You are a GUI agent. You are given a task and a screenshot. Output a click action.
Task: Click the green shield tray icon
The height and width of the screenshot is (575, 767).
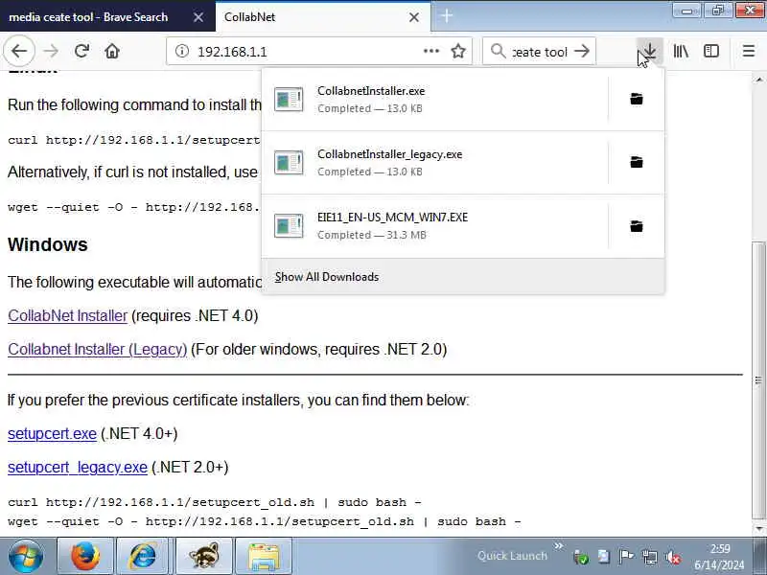point(581,557)
